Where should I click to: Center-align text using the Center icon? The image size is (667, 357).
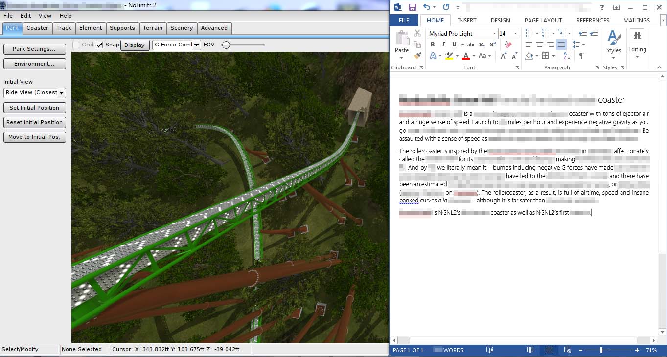(x=539, y=45)
